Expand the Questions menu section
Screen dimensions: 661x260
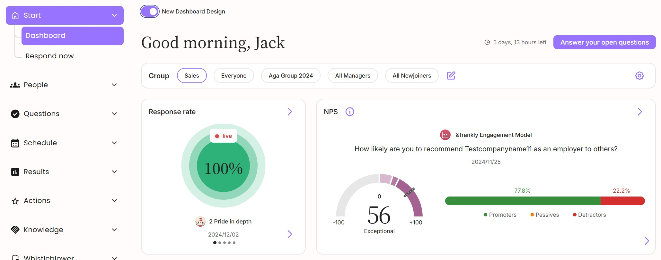point(114,114)
